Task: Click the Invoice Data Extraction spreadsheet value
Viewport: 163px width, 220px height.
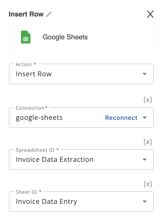Action: point(55,160)
